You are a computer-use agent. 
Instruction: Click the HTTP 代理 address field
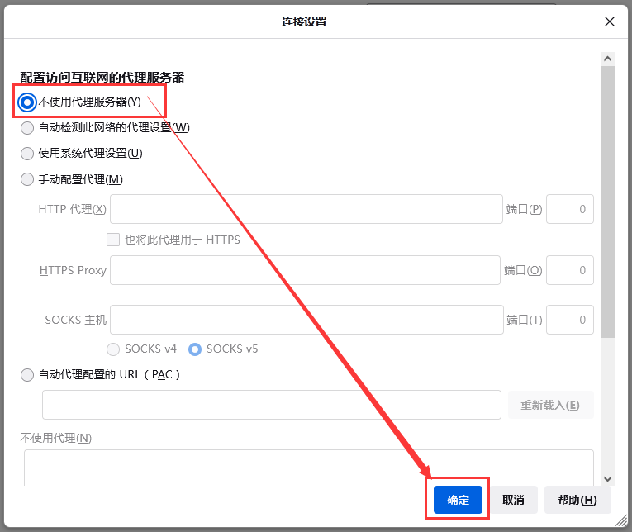click(306, 209)
